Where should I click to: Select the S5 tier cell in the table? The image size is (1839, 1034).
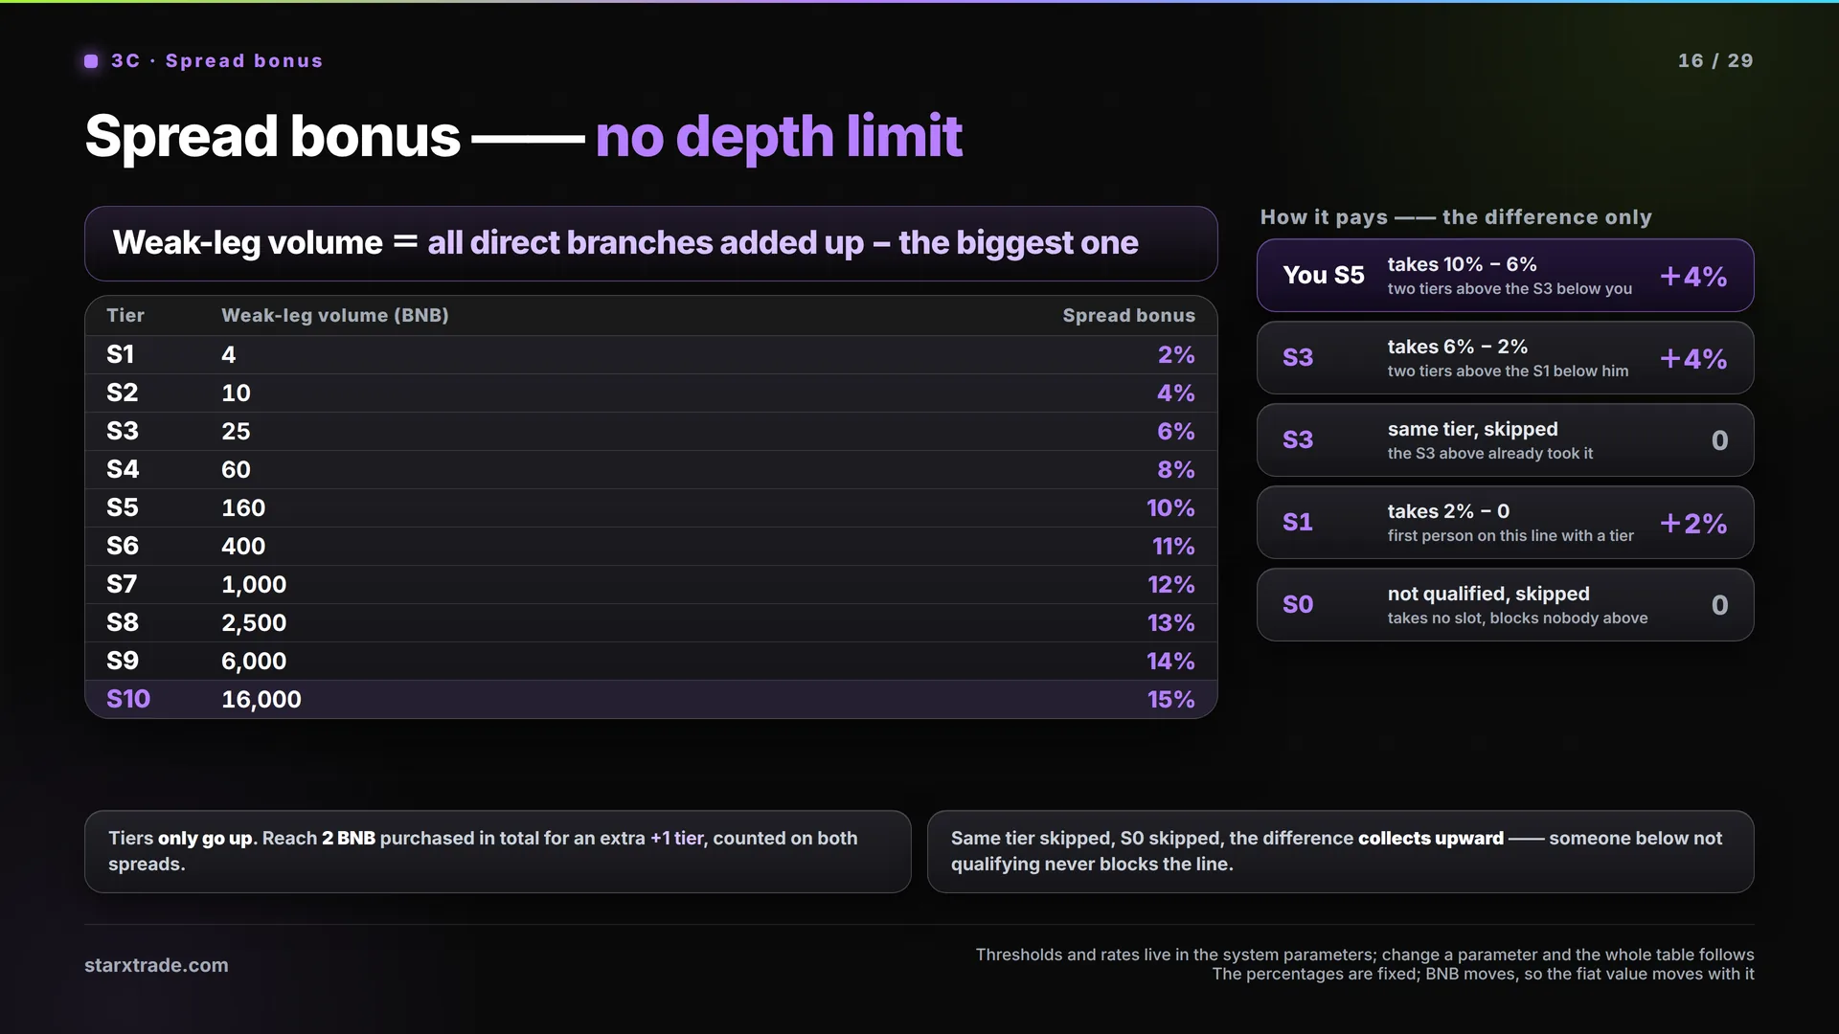coord(123,507)
